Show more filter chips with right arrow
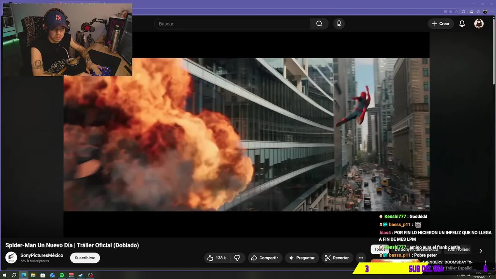The image size is (496, 279). point(480,251)
